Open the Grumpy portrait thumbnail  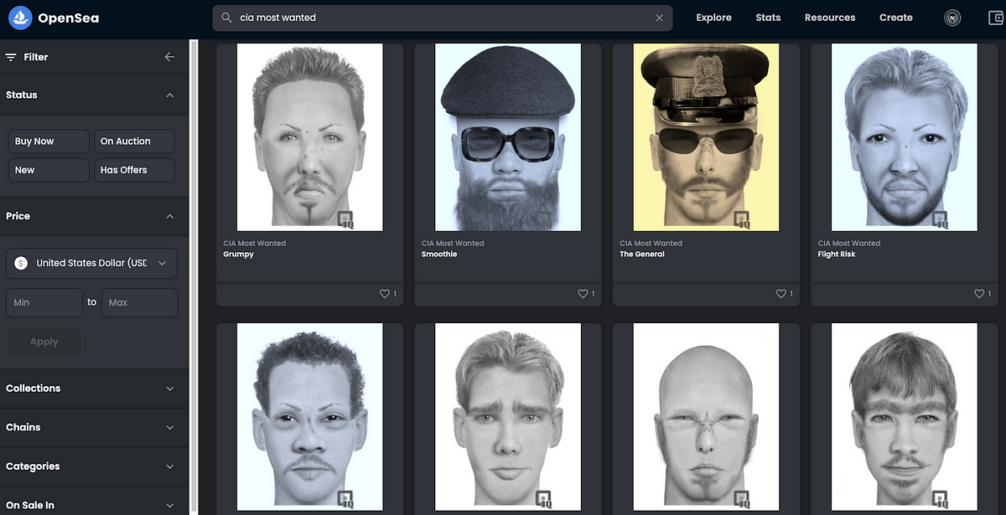click(310, 137)
